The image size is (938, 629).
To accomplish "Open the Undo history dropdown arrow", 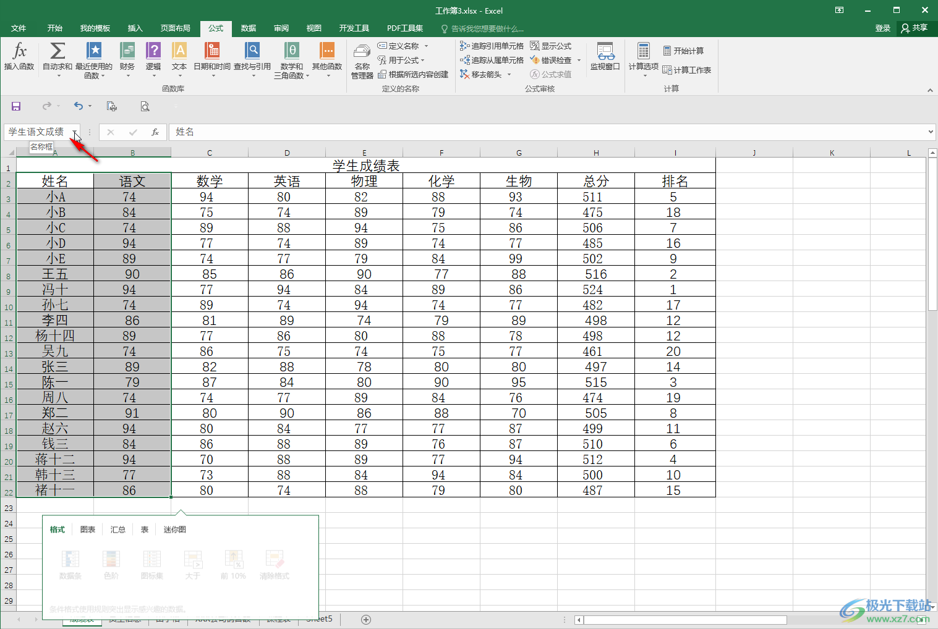I will (90, 106).
